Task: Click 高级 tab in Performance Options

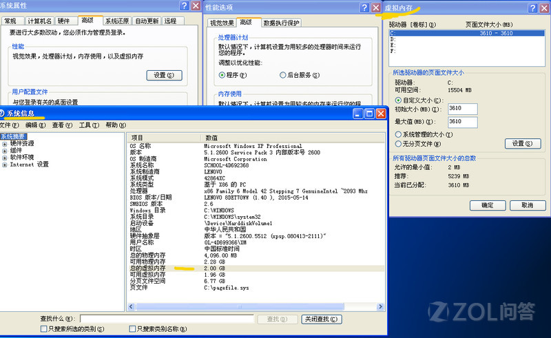Action: (x=248, y=22)
